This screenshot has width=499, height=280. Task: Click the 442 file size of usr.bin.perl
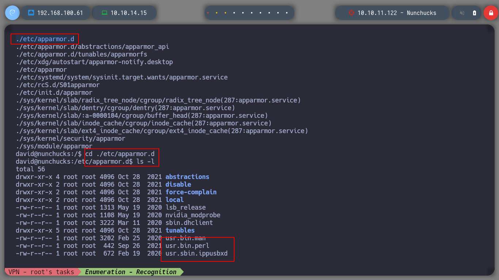(x=109, y=246)
